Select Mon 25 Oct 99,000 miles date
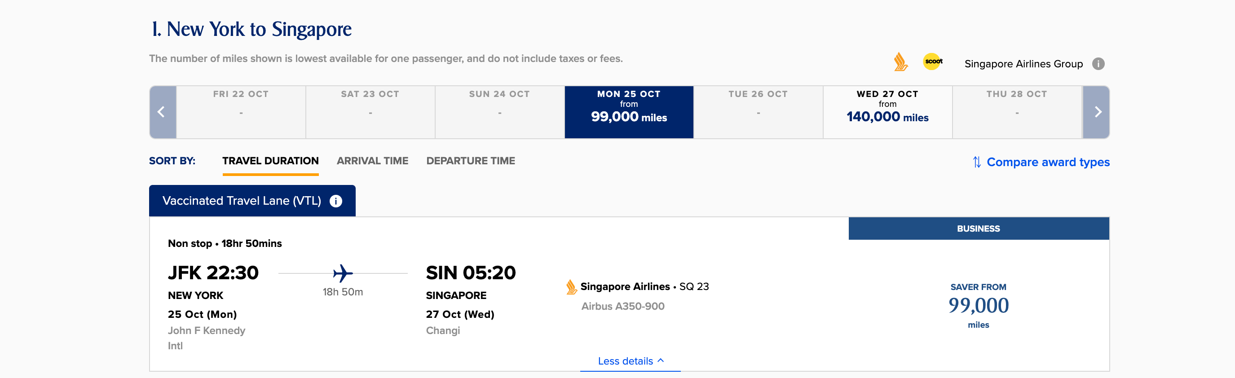This screenshot has width=1235, height=378. point(629,112)
